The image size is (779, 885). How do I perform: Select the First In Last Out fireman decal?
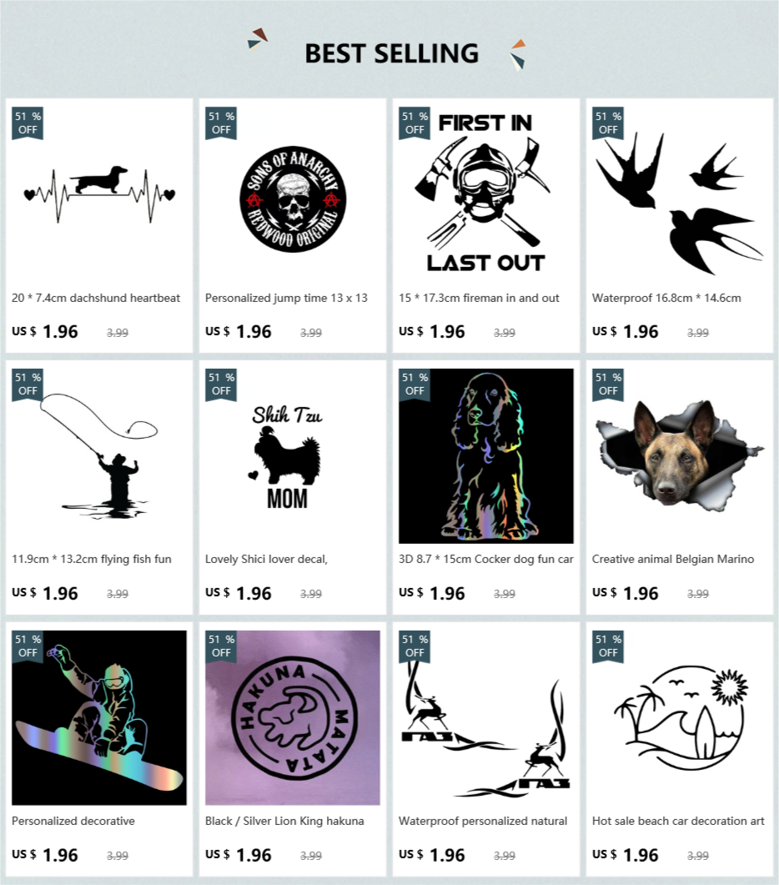click(x=486, y=194)
